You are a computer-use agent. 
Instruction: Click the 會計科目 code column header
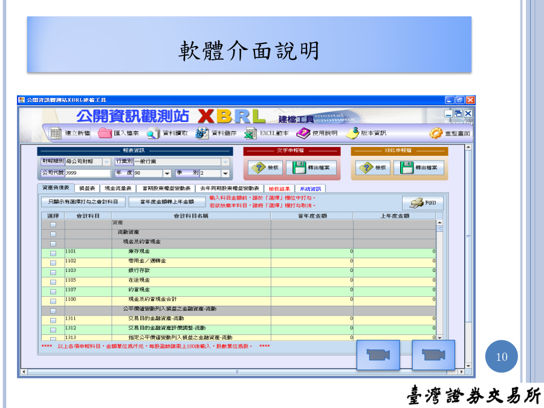tap(88, 216)
